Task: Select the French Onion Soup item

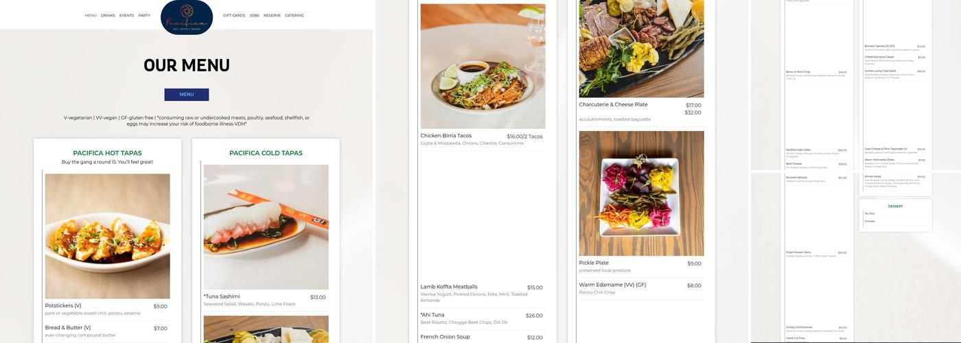Action: click(482, 337)
